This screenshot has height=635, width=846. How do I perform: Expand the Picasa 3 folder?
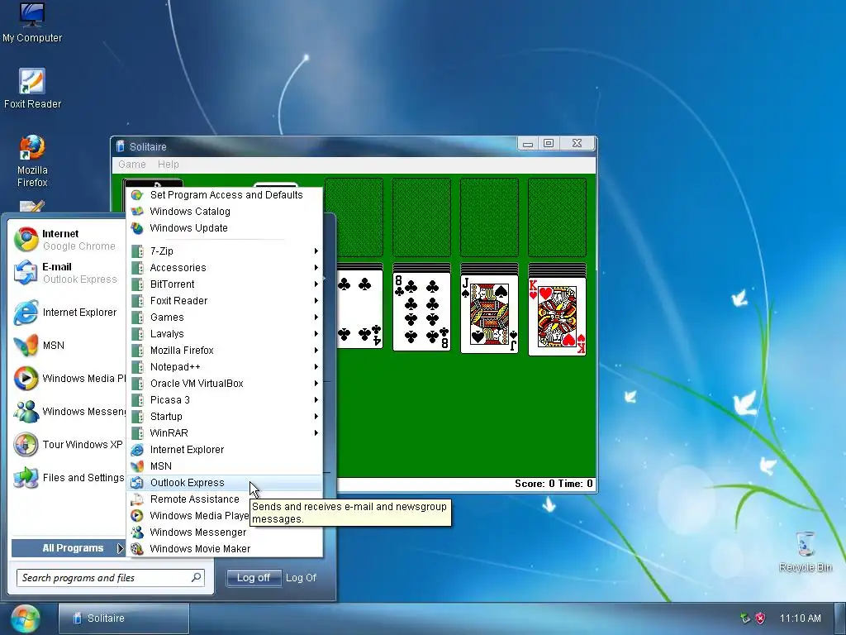[x=225, y=400]
